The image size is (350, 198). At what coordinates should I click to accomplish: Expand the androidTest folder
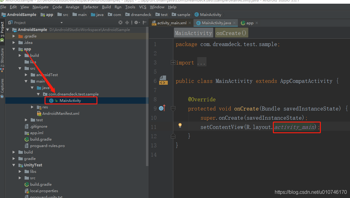(x=26, y=75)
